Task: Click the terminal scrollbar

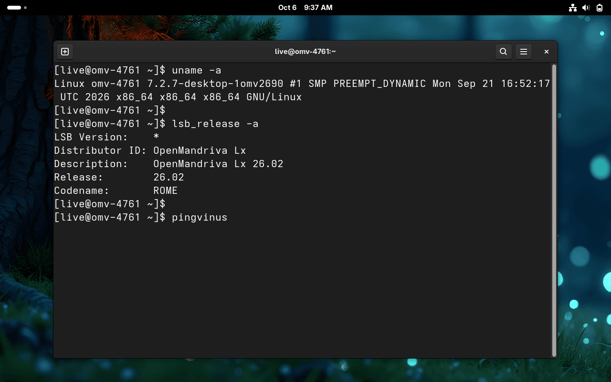Action: click(554, 210)
